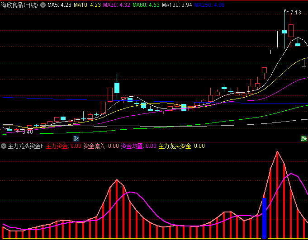Click the 资金流入: 0.00 value
Image resolution: width=308 pixels, height=240 pixels.
point(101,146)
